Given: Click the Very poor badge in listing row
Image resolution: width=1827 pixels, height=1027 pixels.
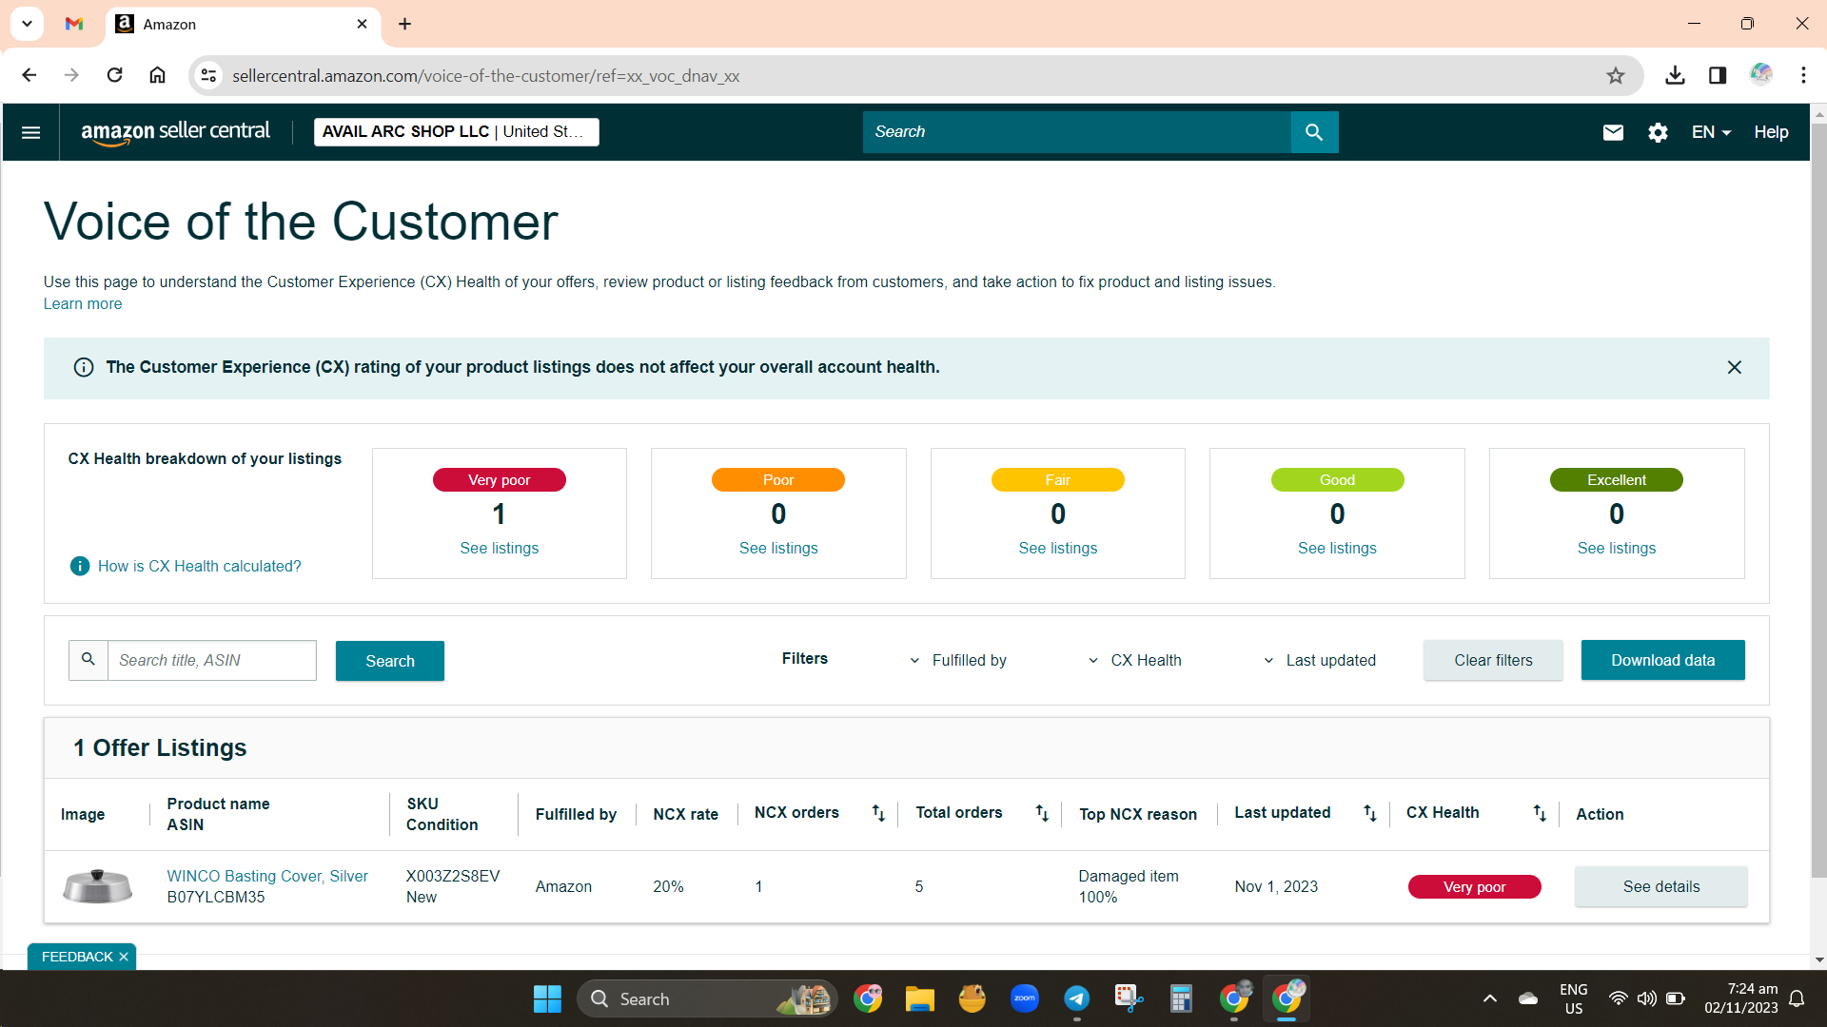Looking at the screenshot, I should point(1474,886).
